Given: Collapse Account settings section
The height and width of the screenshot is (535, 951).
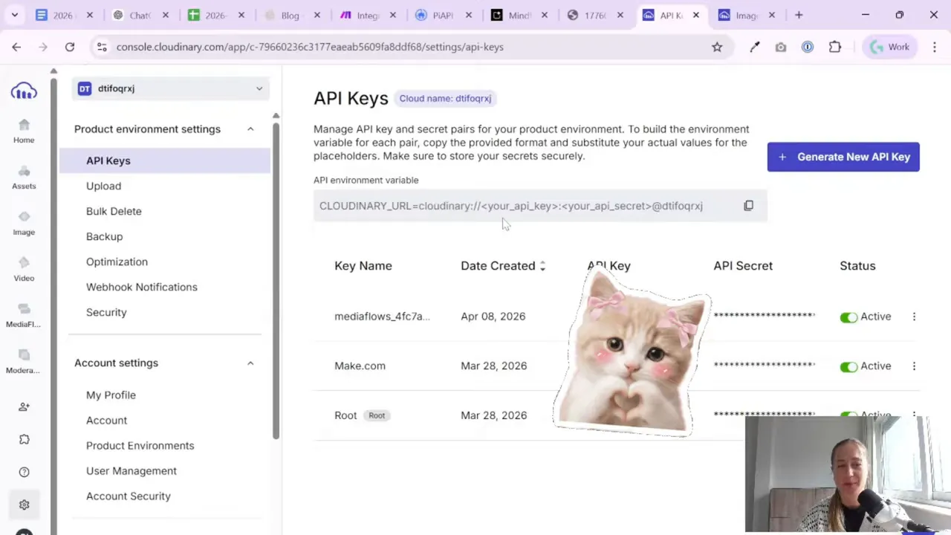Looking at the screenshot, I should (250, 363).
